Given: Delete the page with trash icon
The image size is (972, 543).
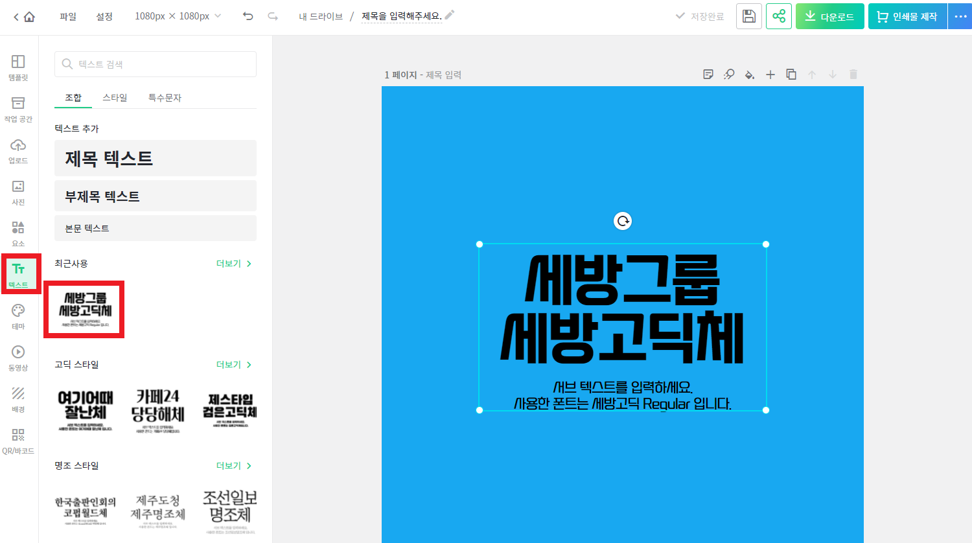Looking at the screenshot, I should point(853,75).
